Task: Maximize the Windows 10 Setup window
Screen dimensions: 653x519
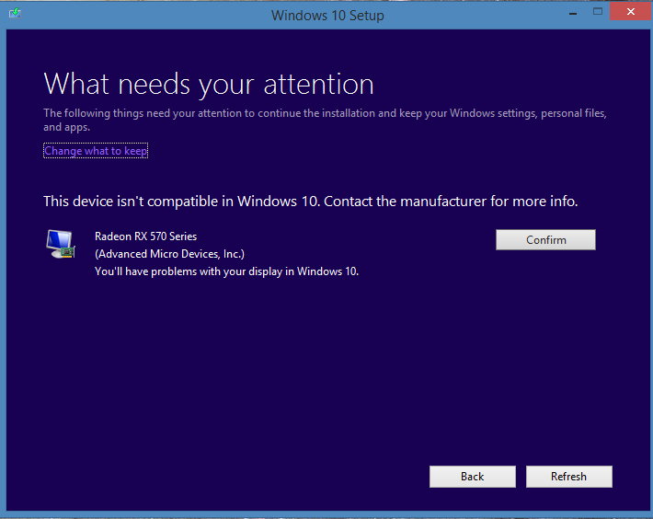Action: click(598, 12)
